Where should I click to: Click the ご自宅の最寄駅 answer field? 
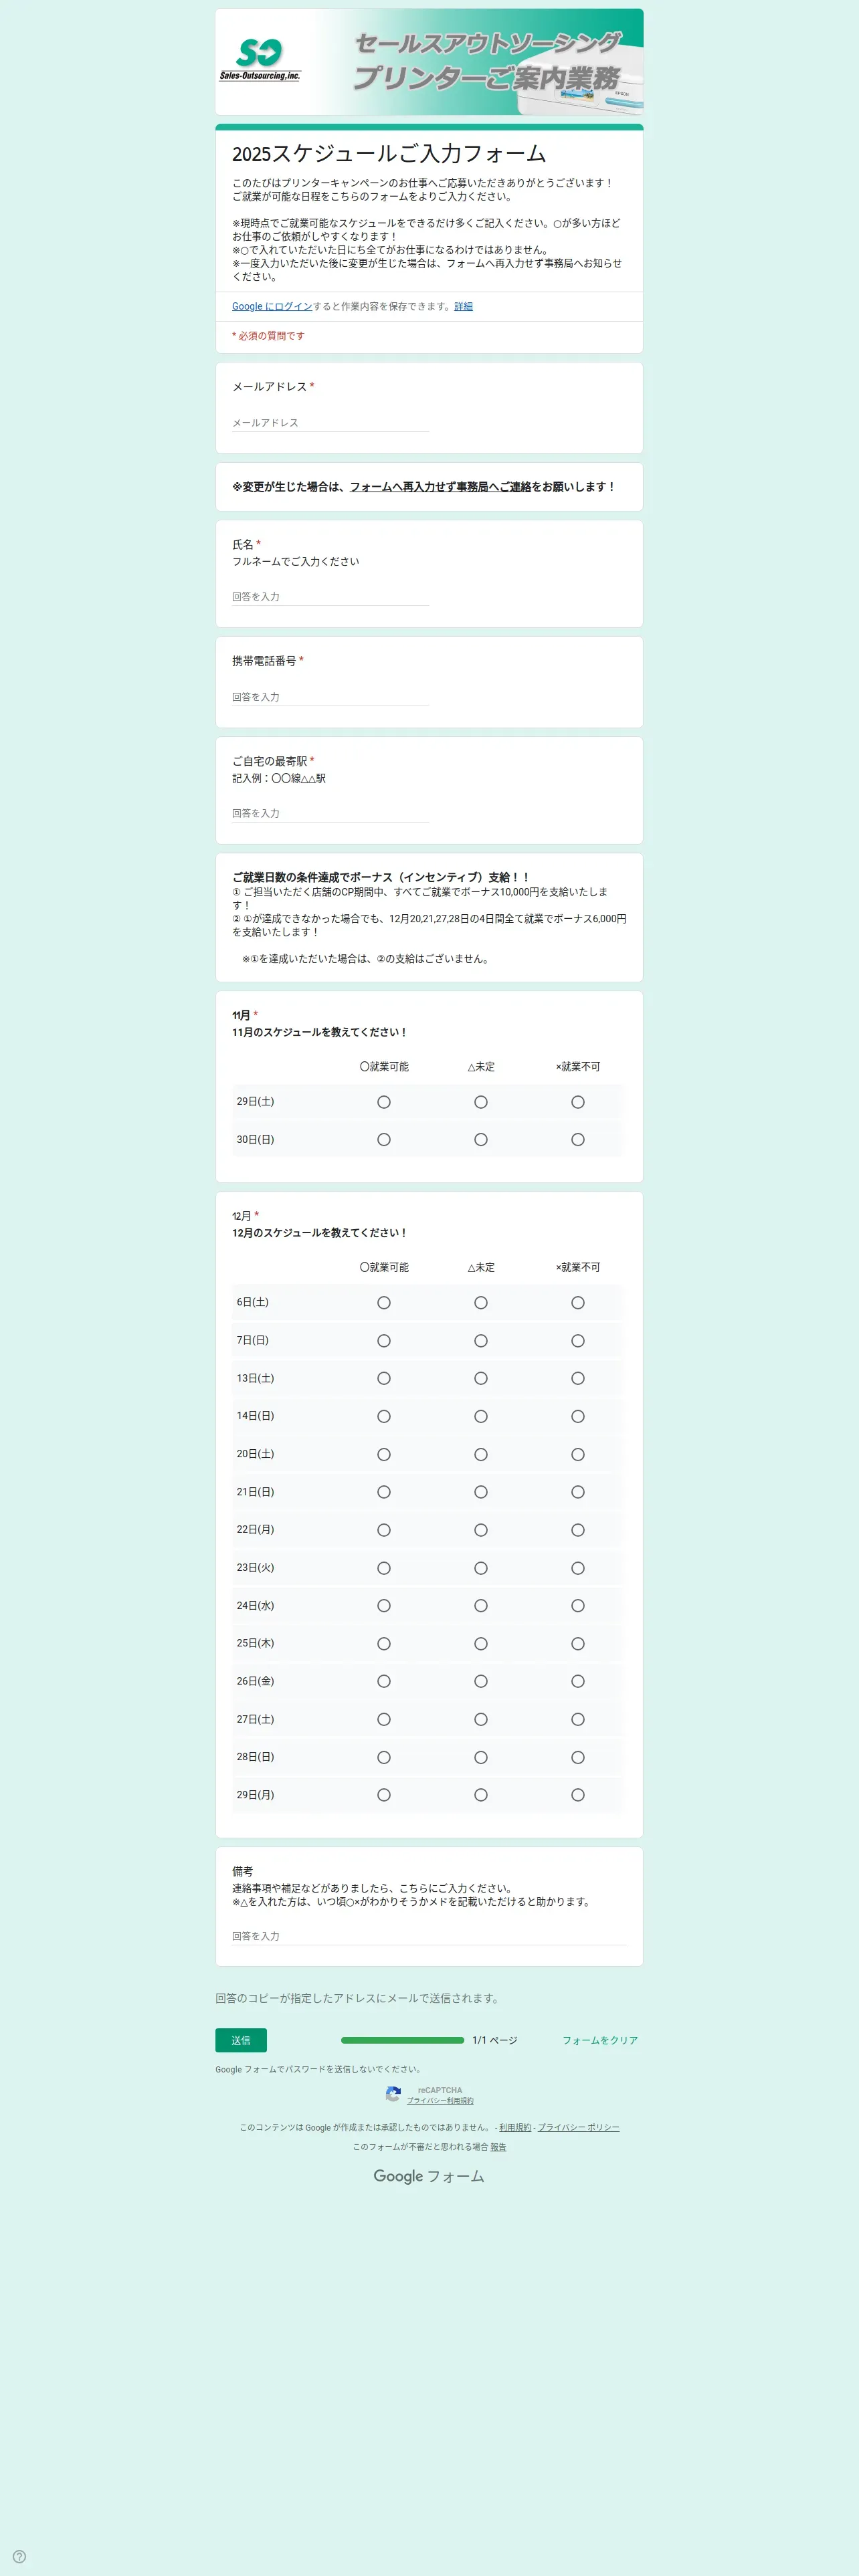tap(330, 813)
